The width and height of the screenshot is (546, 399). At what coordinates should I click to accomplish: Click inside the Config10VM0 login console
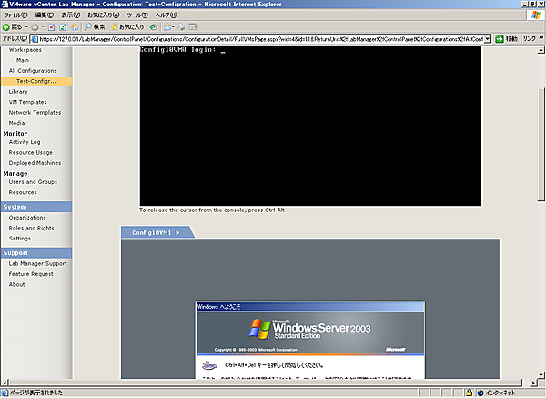[x=310, y=126]
